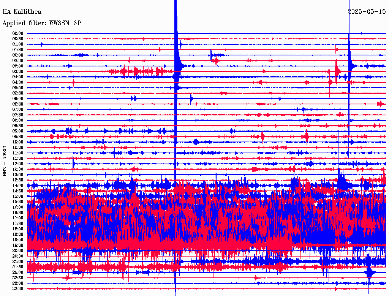Select the 01:00 time label

[18, 44]
